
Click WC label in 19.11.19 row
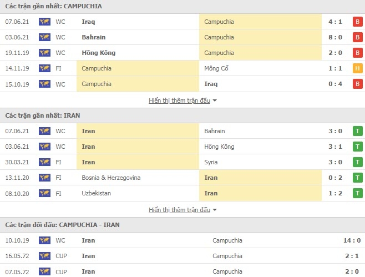tap(60, 53)
